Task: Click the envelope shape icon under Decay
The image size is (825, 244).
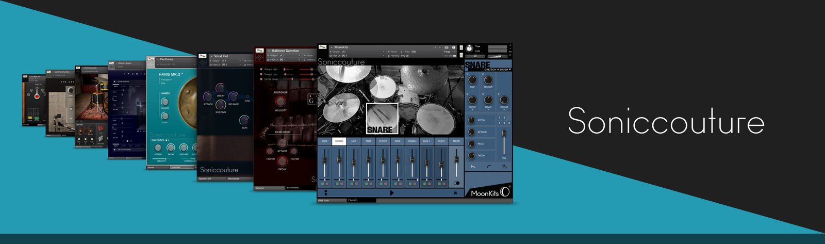Action: [473, 167]
